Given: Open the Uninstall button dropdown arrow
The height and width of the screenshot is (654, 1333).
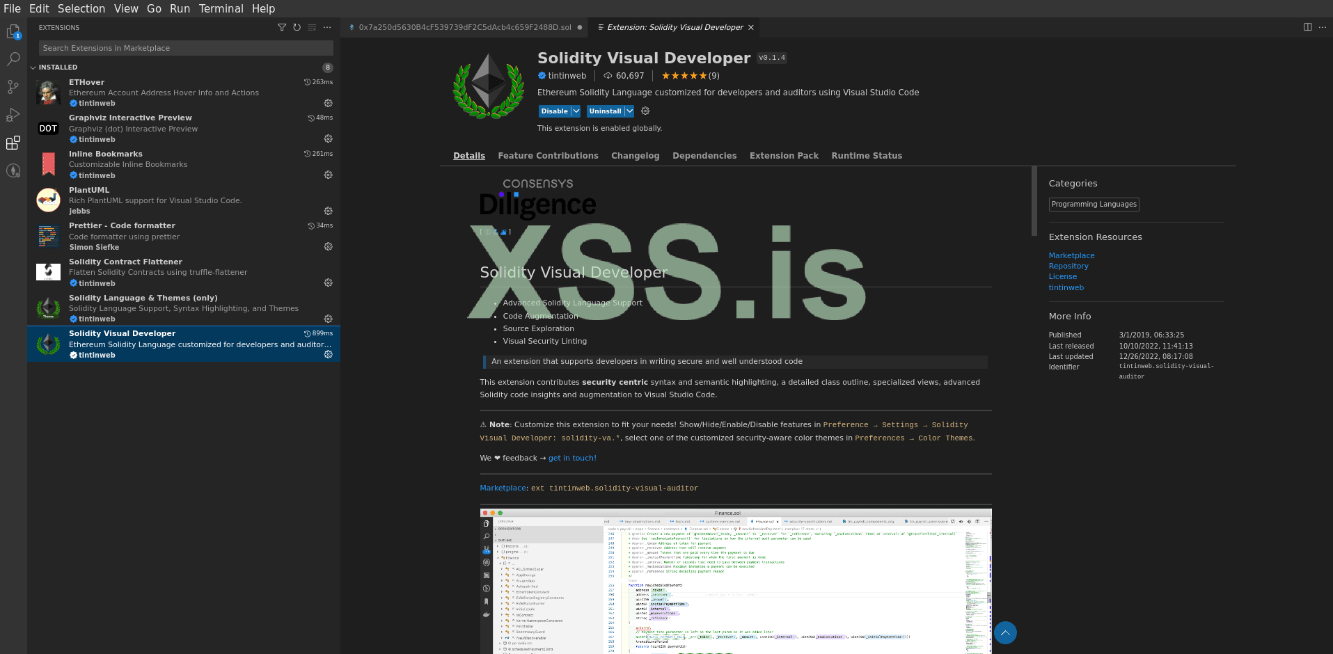Looking at the screenshot, I should coord(629,111).
